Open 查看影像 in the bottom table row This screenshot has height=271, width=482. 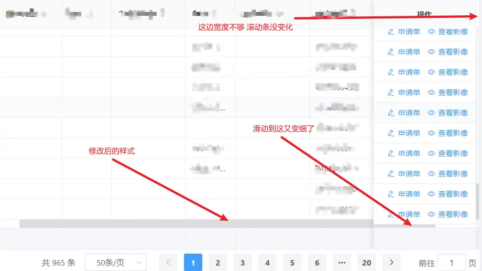tap(453, 214)
